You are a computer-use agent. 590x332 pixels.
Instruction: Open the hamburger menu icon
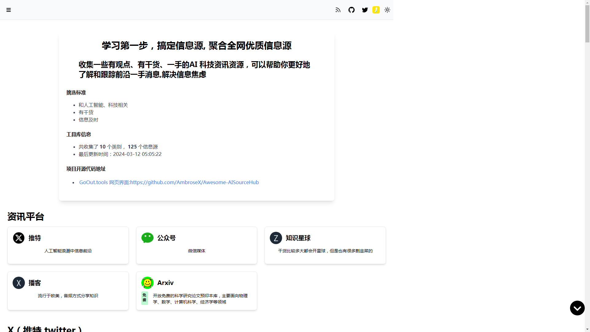click(9, 10)
